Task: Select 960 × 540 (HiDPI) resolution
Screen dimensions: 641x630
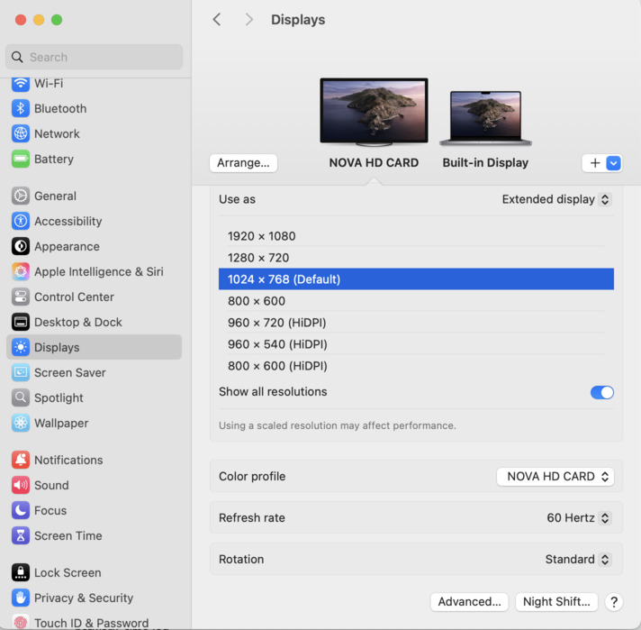Action: pos(416,344)
